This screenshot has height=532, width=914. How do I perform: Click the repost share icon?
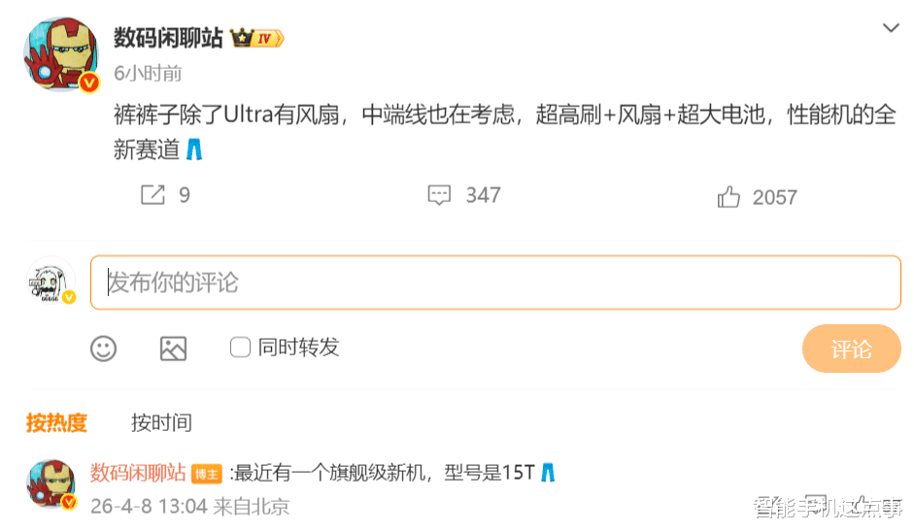point(153,195)
